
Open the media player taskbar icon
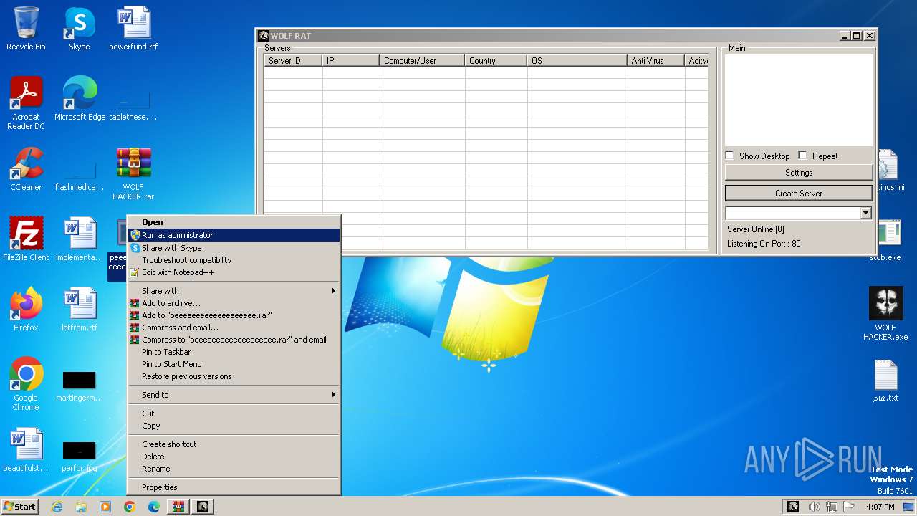(105, 507)
